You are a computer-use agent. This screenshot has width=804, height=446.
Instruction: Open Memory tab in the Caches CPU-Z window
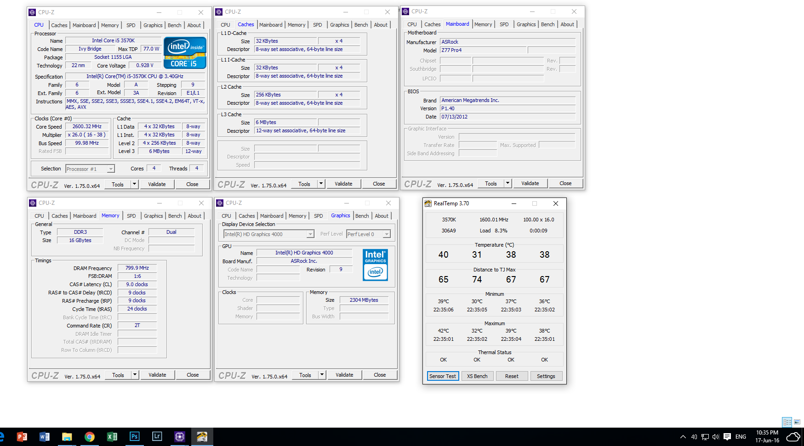pos(297,25)
